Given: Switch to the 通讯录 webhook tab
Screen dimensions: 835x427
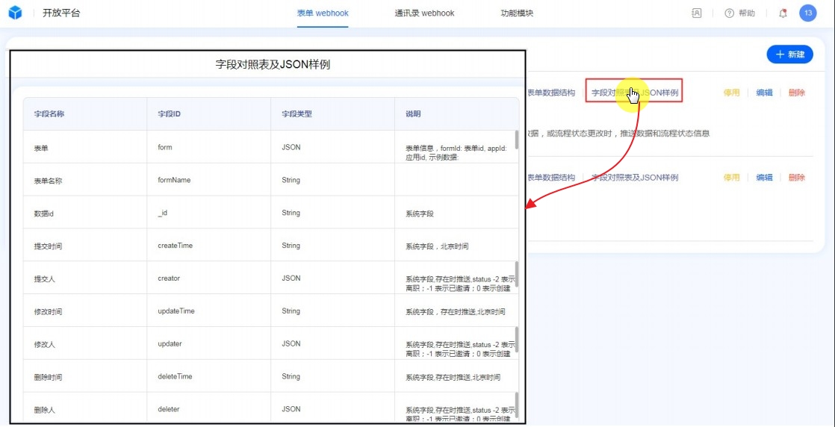Looking at the screenshot, I should pyautogui.click(x=424, y=13).
